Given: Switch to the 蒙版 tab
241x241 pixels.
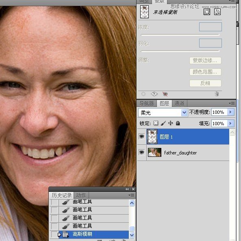Looking at the screenshot, I should click(160, 2).
